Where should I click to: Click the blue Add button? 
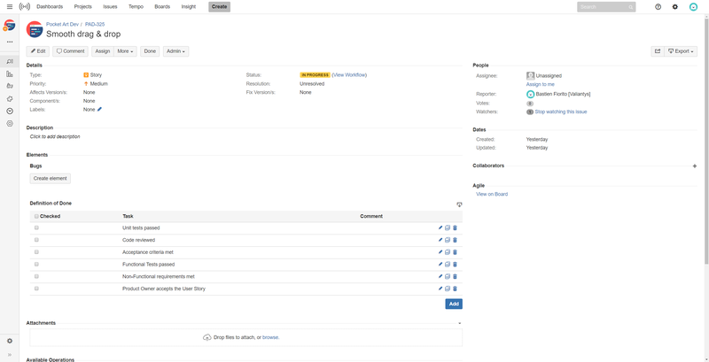click(454, 304)
